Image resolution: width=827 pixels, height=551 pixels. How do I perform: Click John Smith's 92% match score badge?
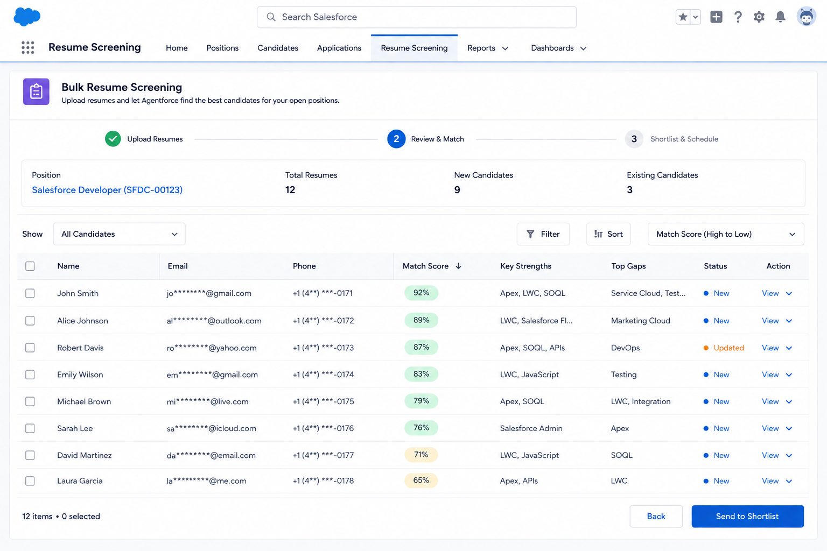[421, 293]
